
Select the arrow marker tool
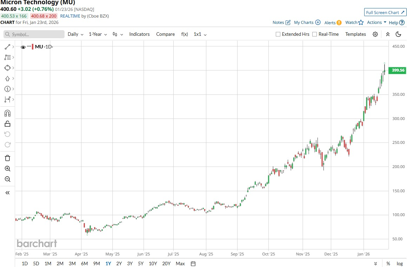point(7,78)
